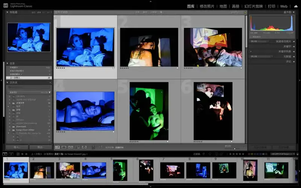Screen dimensions: 301x188
Task: Select 快捷收藏夹 in catalog
Action: [x=29, y=74]
